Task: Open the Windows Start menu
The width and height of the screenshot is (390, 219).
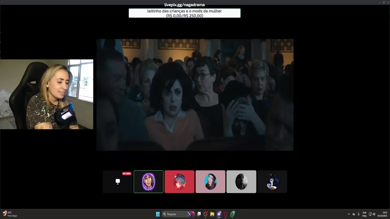Action: coord(158,214)
